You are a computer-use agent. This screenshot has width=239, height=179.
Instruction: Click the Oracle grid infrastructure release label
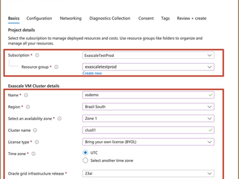[x=36, y=174]
